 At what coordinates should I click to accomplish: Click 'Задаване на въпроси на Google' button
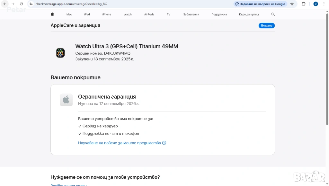click(x=260, y=4)
